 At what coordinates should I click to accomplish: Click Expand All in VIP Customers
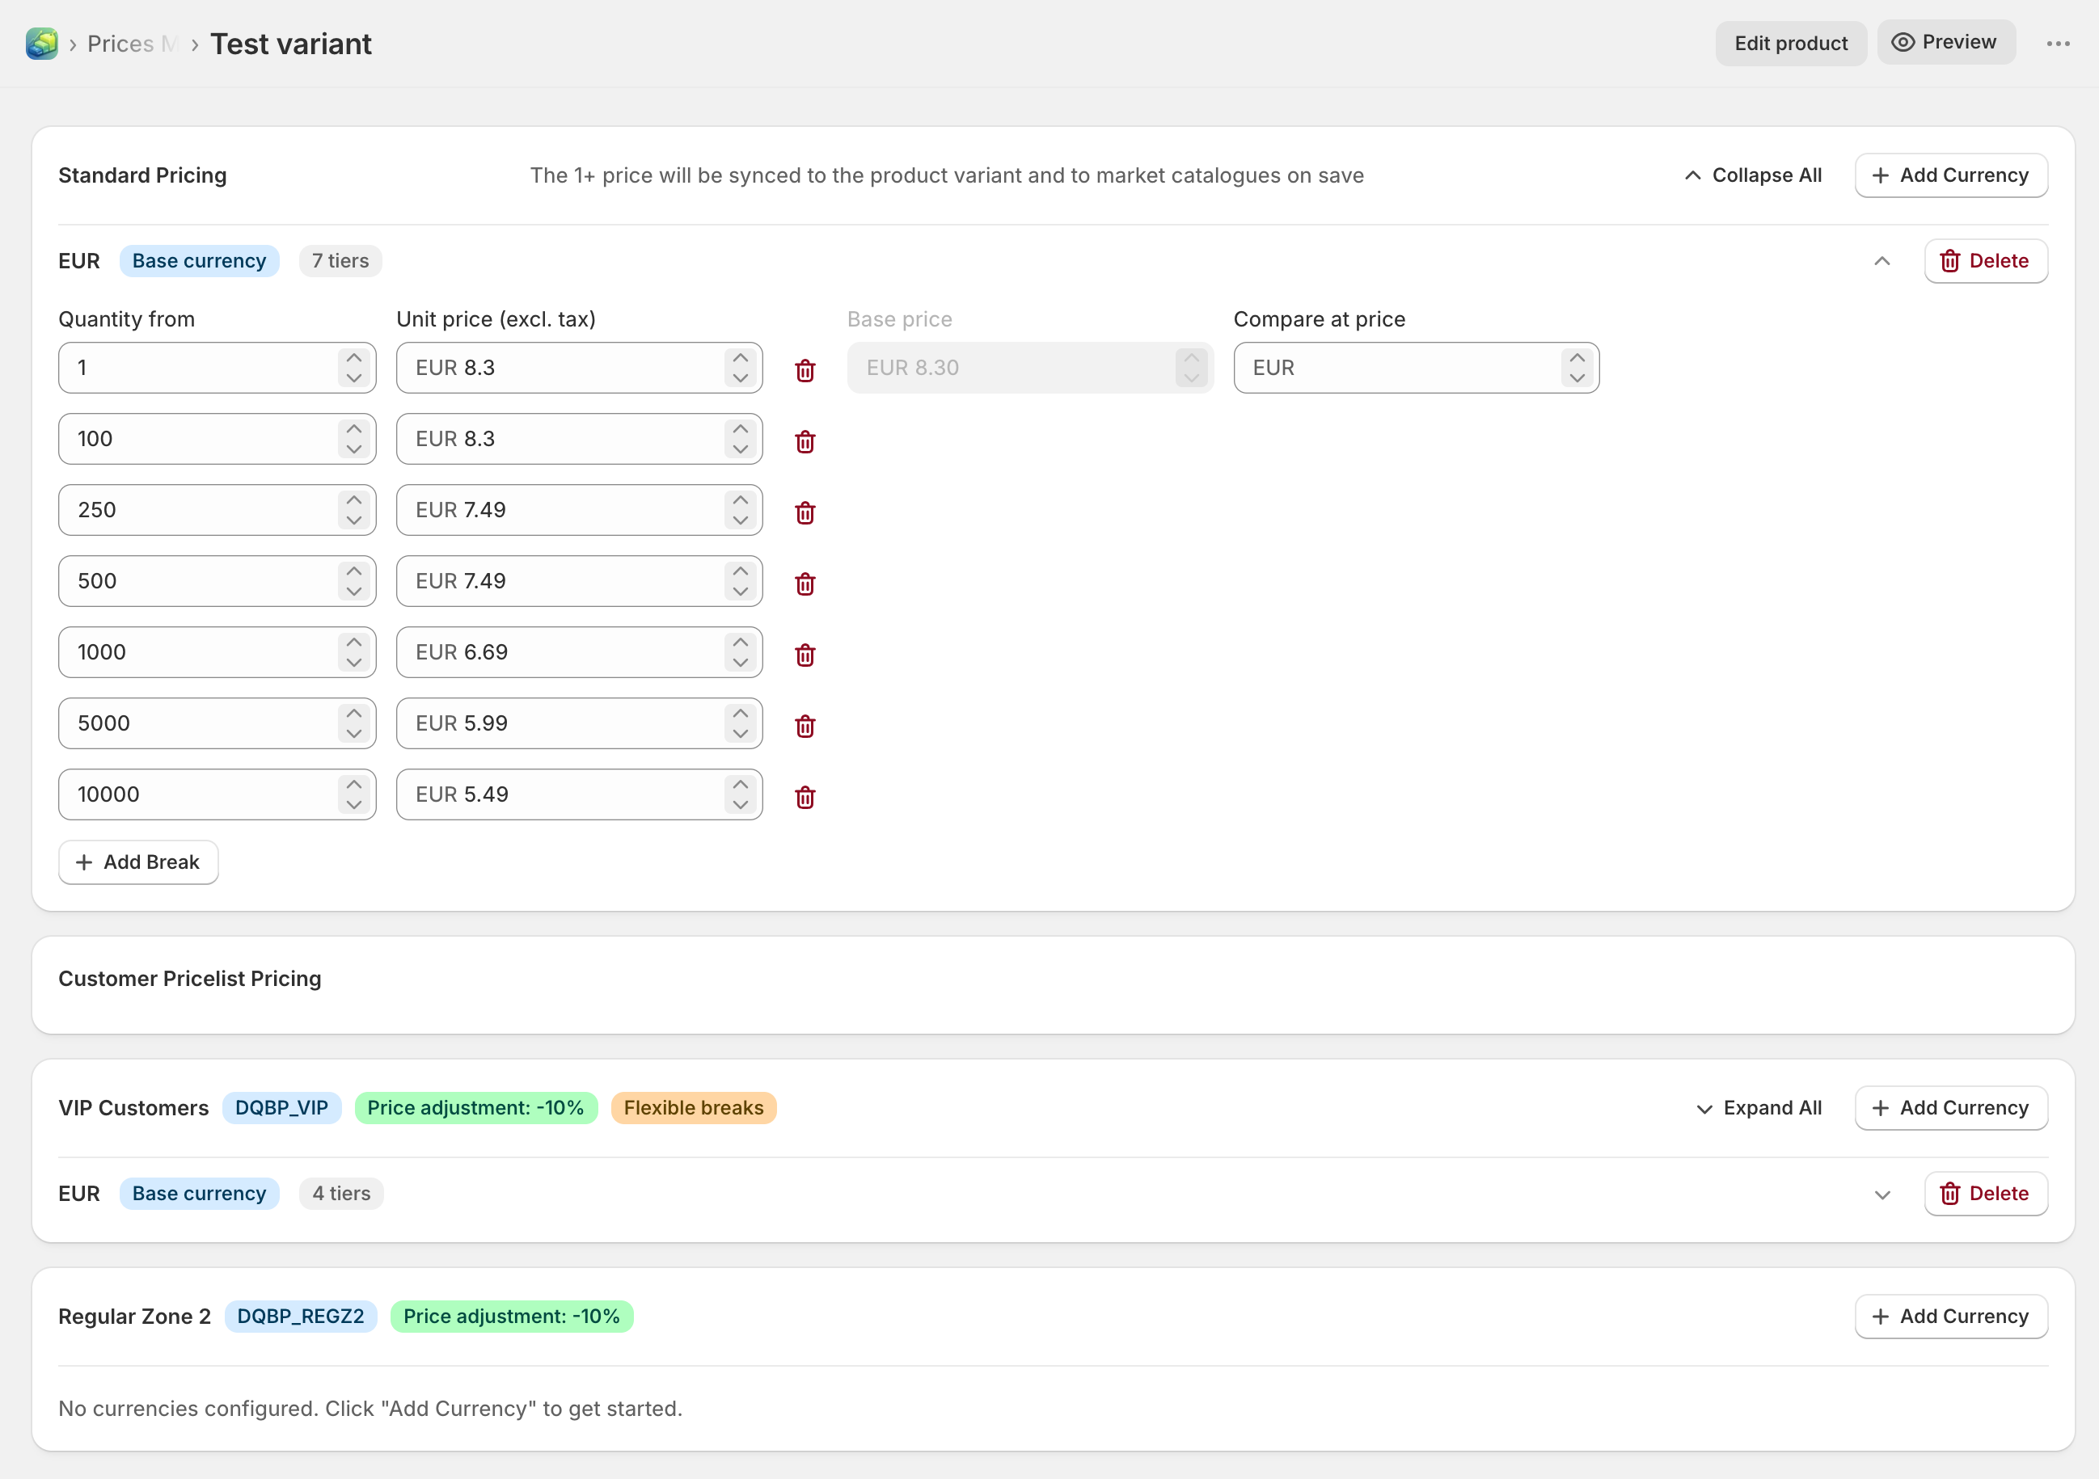click(x=1759, y=1108)
